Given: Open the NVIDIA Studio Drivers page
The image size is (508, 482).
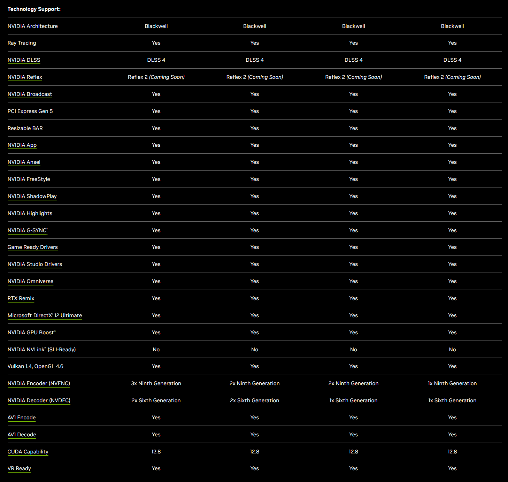Looking at the screenshot, I should (35, 264).
